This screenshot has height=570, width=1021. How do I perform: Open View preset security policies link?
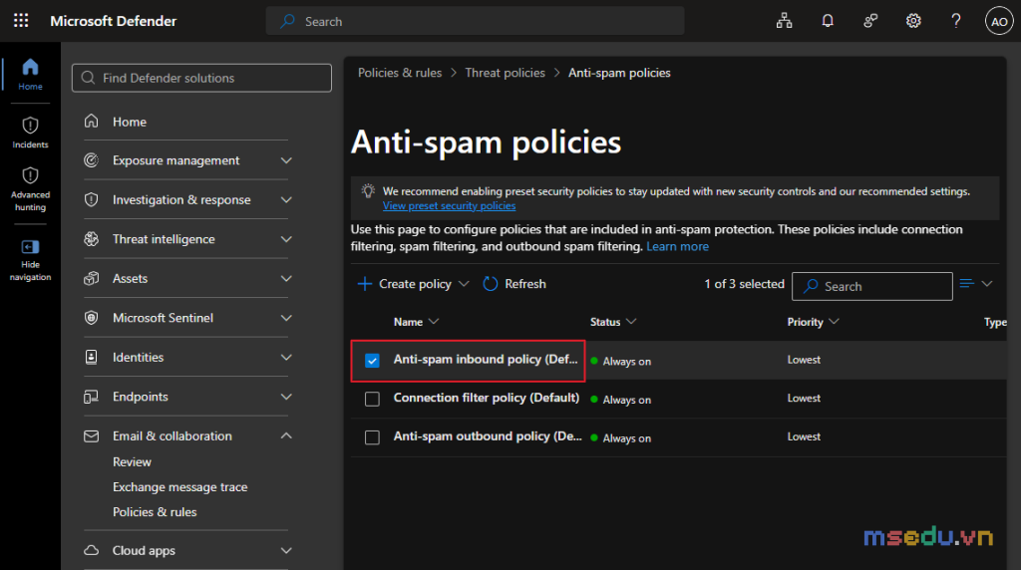point(449,205)
